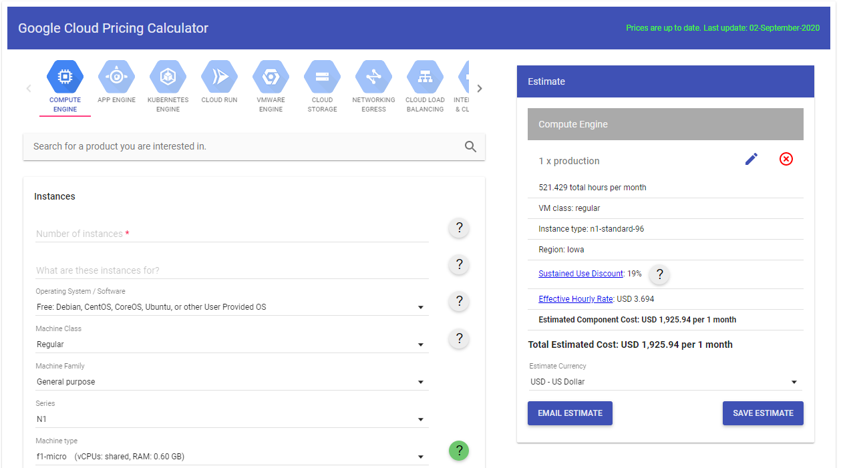841x468 pixels.
Task: Expand the Operating System / Software dropdown
Action: click(231, 307)
